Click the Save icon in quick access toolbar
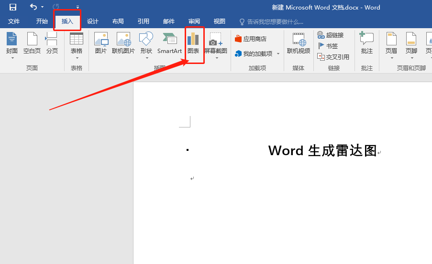This screenshot has height=264, width=432. [x=12, y=7]
